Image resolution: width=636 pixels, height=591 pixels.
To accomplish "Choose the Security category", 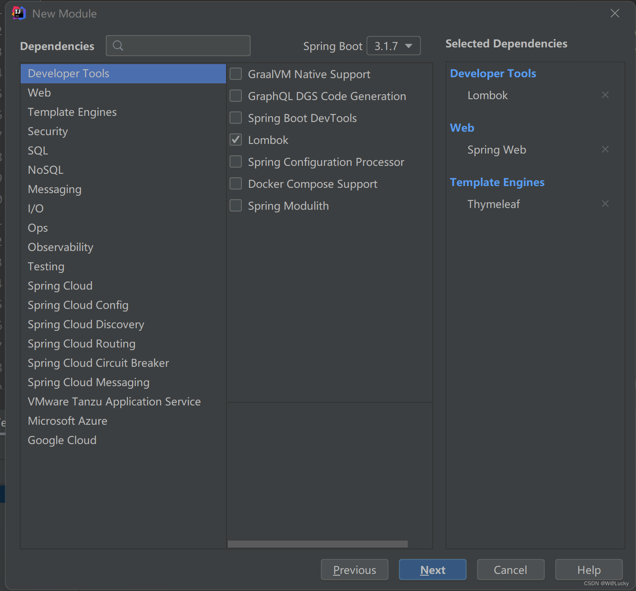I will [x=123, y=131].
